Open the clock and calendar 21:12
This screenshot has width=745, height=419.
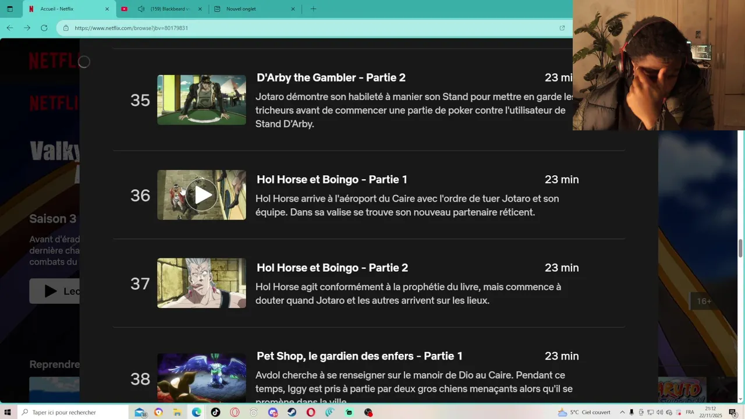(x=711, y=412)
